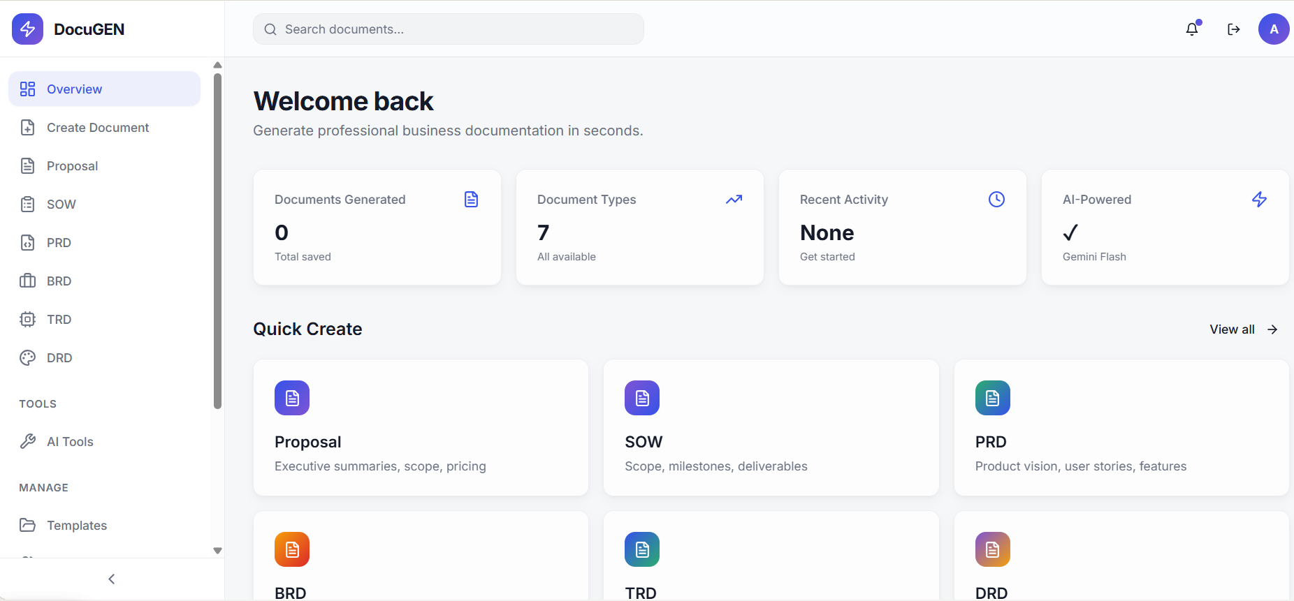Click the blue-green TRD card icon
The height and width of the screenshot is (601, 1294).
coord(642,549)
